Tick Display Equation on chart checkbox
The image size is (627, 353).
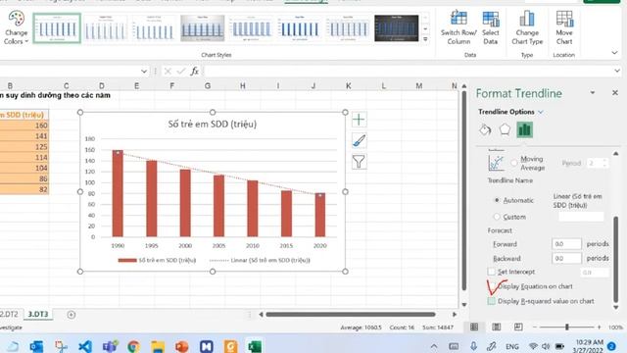(x=492, y=286)
